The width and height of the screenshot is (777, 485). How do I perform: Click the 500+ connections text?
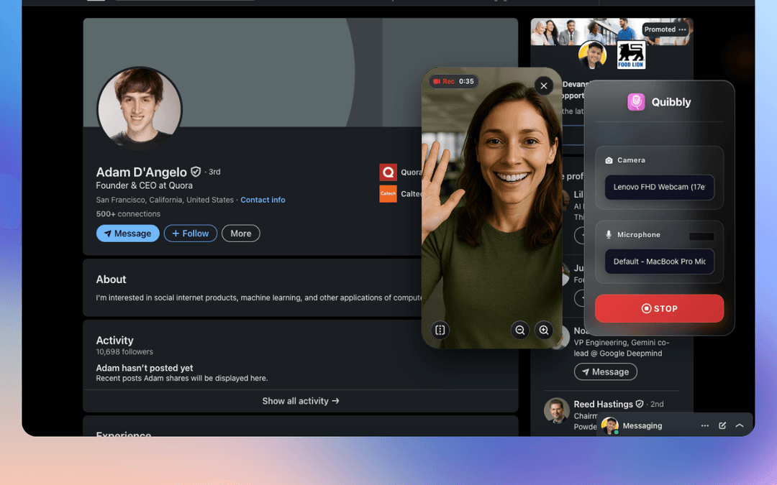pyautogui.click(x=128, y=214)
